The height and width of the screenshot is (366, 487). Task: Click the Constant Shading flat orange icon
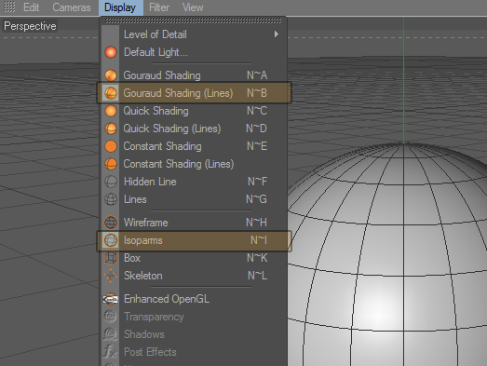pos(111,146)
